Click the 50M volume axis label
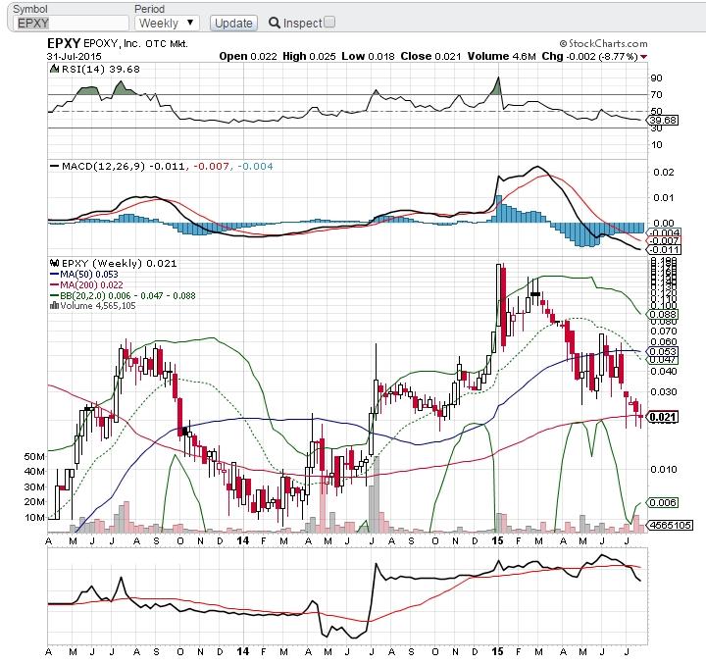 click(34, 456)
